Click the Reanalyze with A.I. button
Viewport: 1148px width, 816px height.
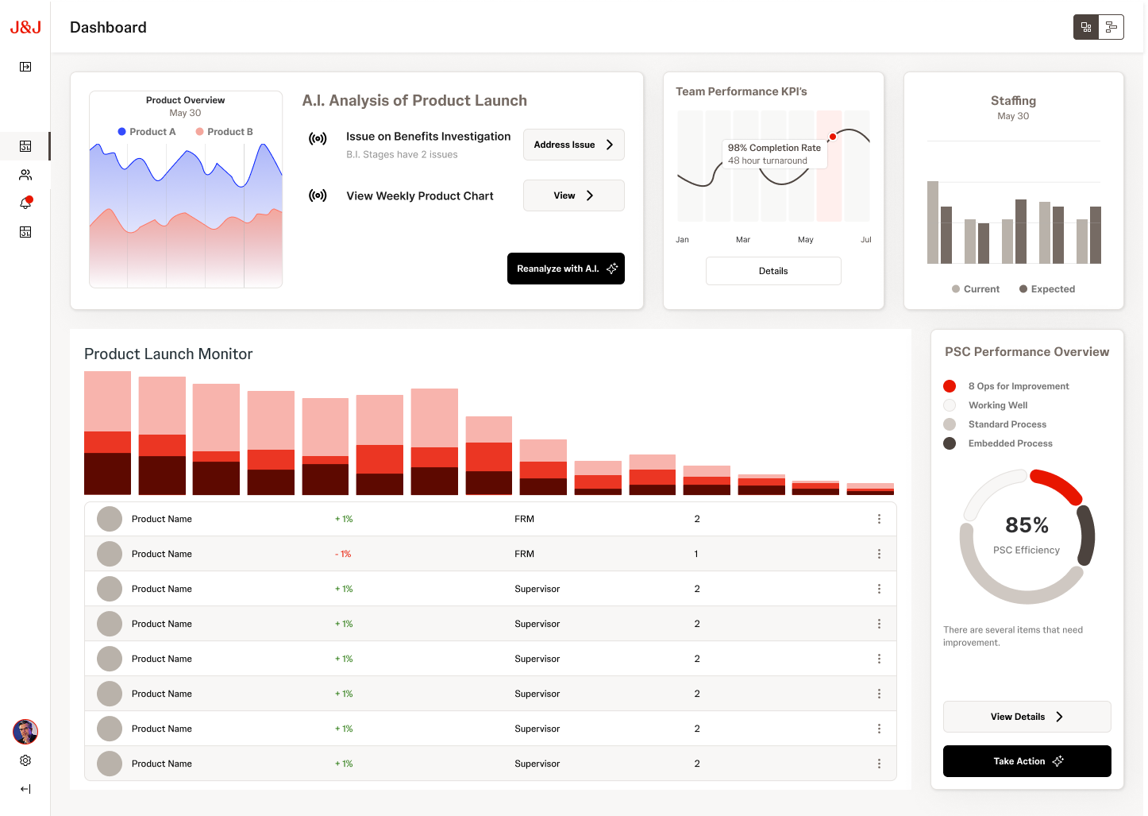click(x=566, y=269)
